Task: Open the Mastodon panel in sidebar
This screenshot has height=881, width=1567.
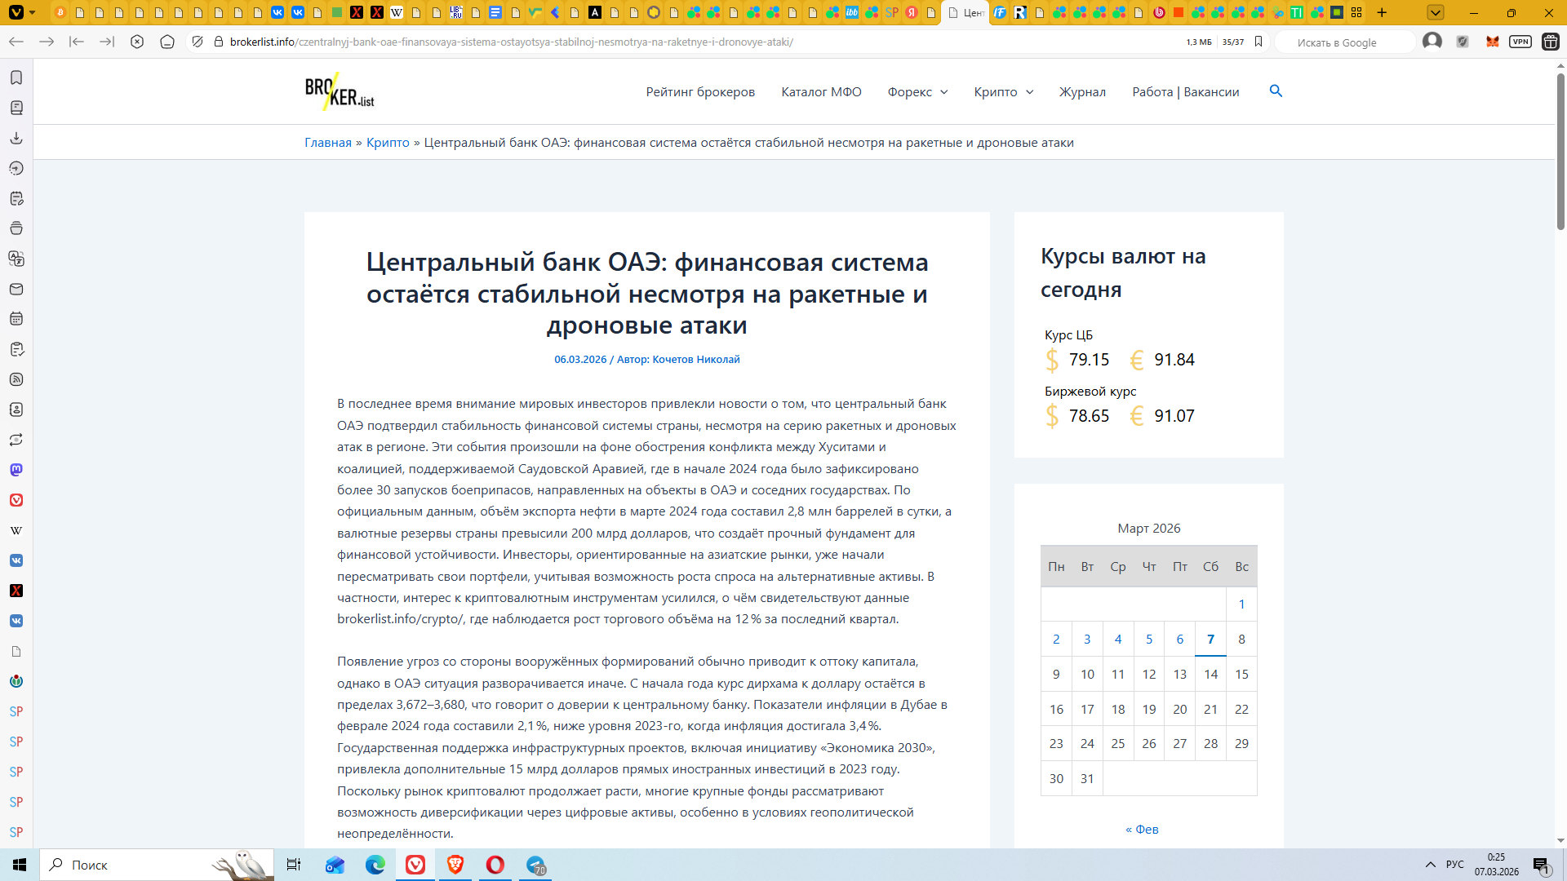Action: [x=16, y=470]
